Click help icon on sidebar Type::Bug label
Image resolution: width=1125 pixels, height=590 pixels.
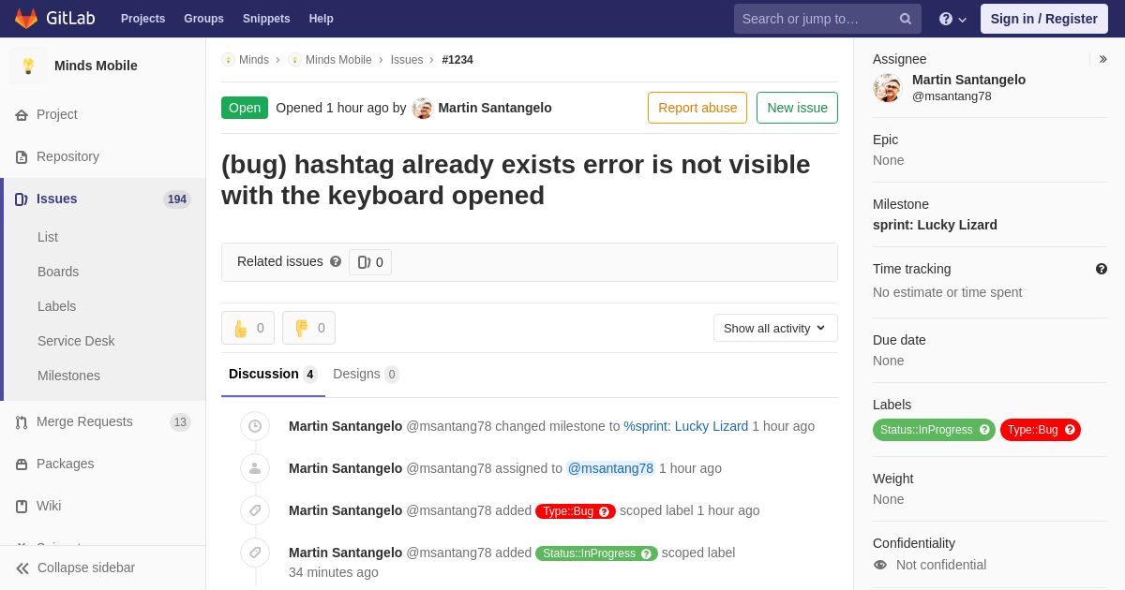click(1070, 430)
